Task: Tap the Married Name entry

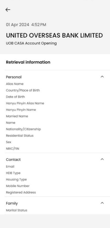Action: (x=17, y=116)
